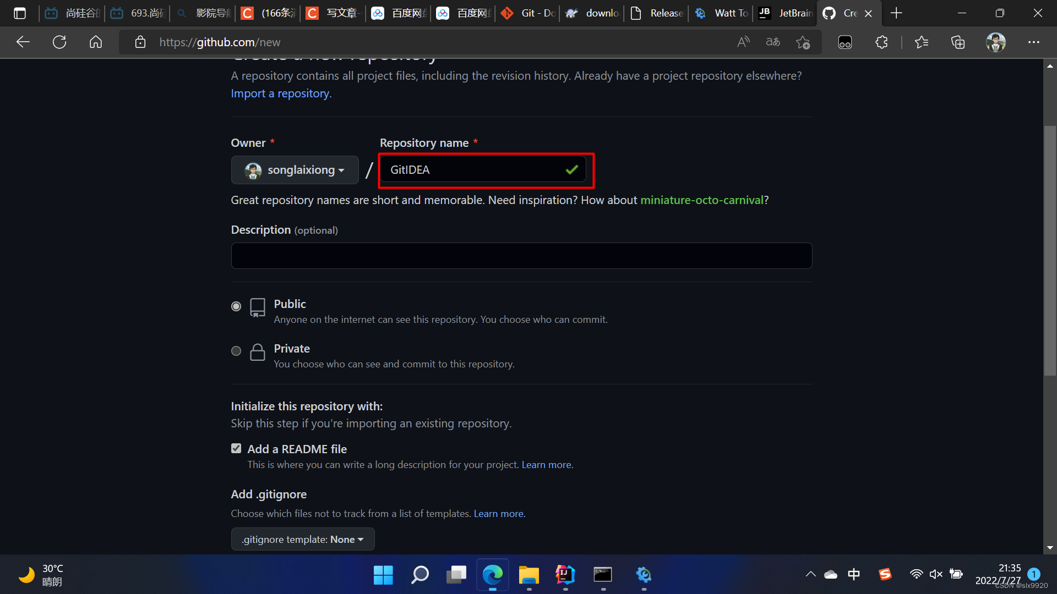The height and width of the screenshot is (594, 1057).
Task: Click the Description text field
Action: point(521,256)
